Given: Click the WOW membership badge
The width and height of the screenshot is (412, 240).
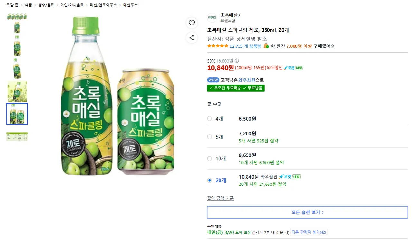Looking at the screenshot, I should 213,80.
